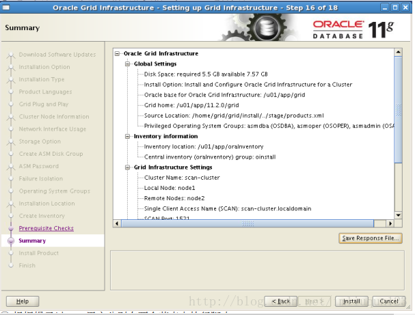415x315 pixels.
Task: Open the Prerequisite Checks step link
Action: tap(46, 228)
